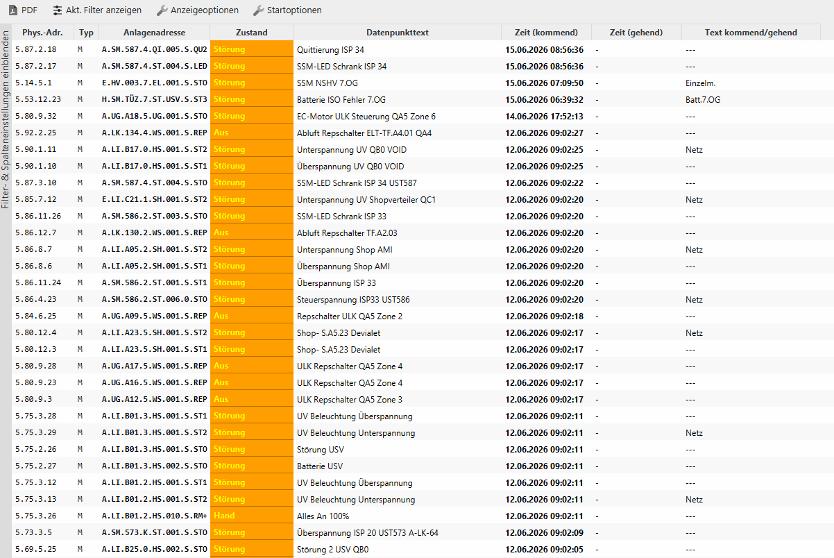Click the Anzeigeoptionen wrench icon
The height and width of the screenshot is (558, 834).
[162, 10]
